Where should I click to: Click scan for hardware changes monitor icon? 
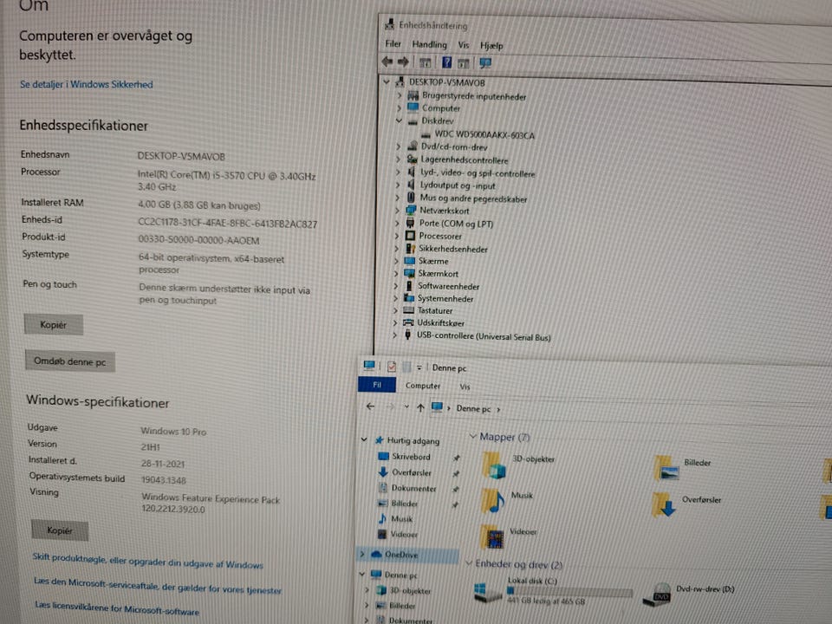(485, 63)
